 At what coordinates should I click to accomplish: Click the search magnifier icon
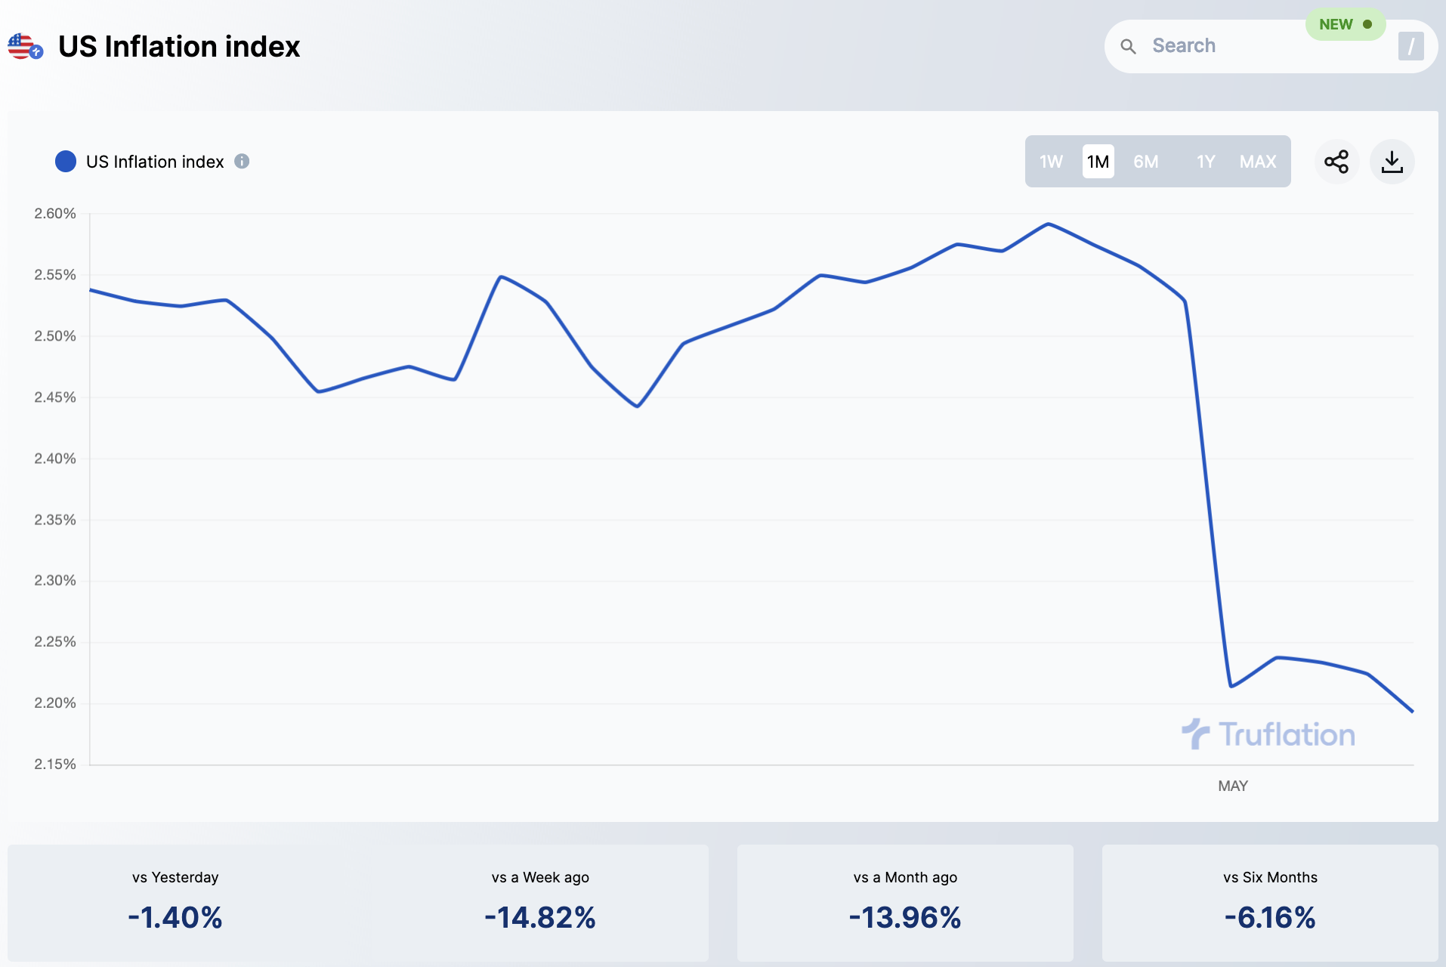(1128, 46)
